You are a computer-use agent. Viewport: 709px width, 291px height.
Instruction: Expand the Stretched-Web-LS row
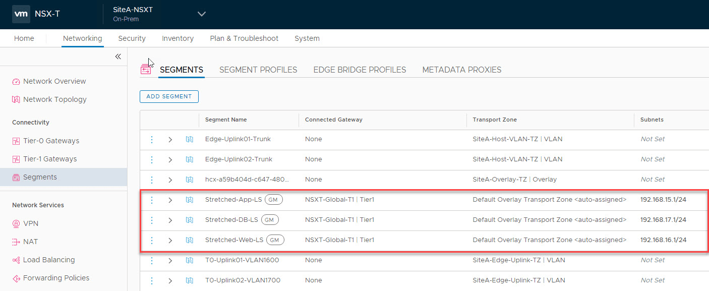click(170, 240)
